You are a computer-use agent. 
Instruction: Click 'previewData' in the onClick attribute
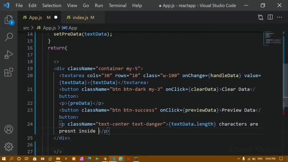click(201, 110)
